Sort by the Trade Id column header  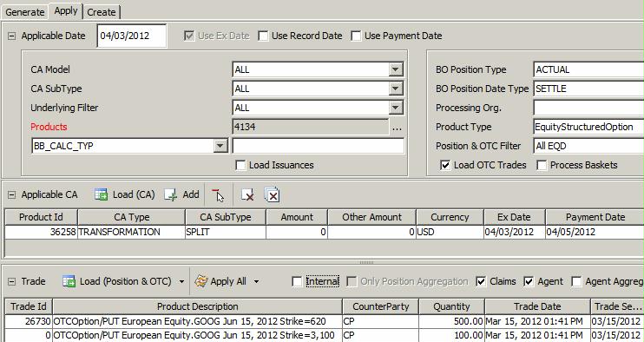point(29,306)
